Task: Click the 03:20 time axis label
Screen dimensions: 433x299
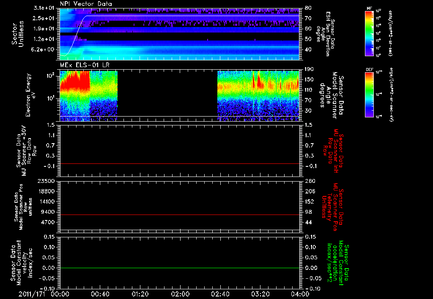Action: pyautogui.click(x=260, y=294)
